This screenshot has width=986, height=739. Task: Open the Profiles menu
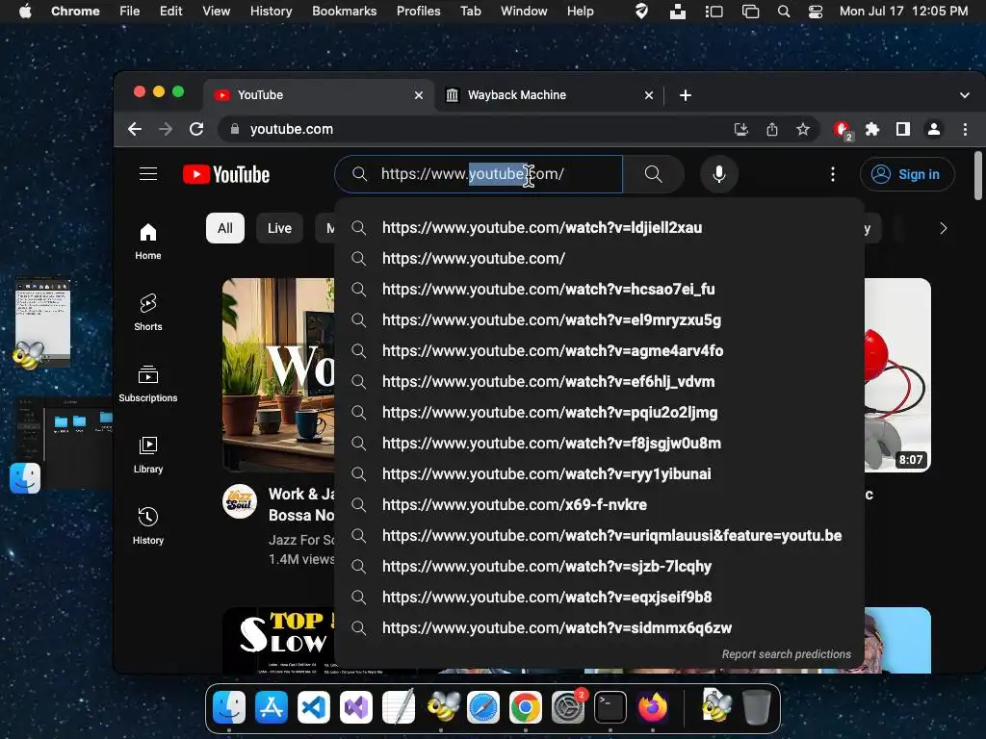click(x=418, y=12)
